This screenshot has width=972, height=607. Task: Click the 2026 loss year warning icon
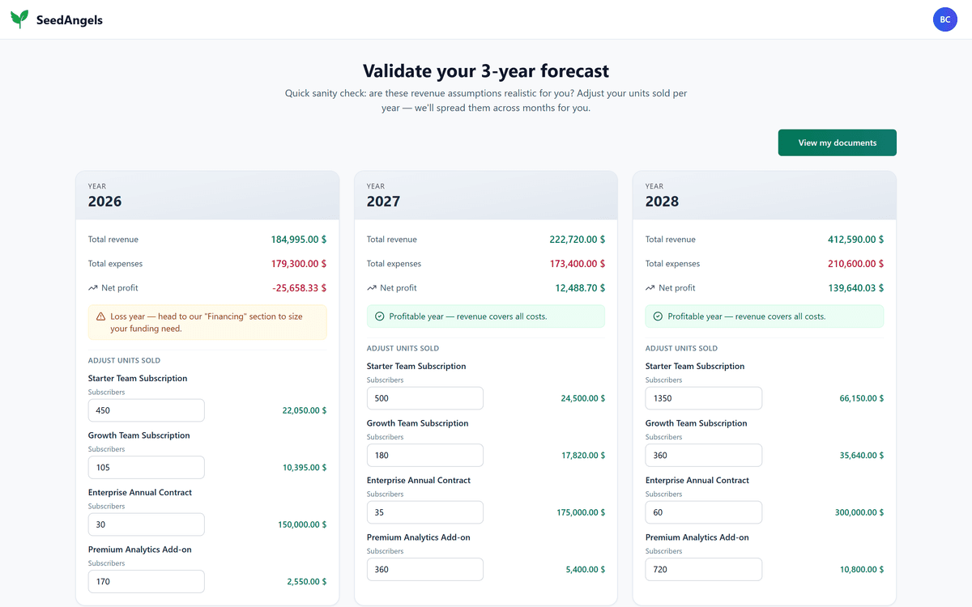point(100,316)
